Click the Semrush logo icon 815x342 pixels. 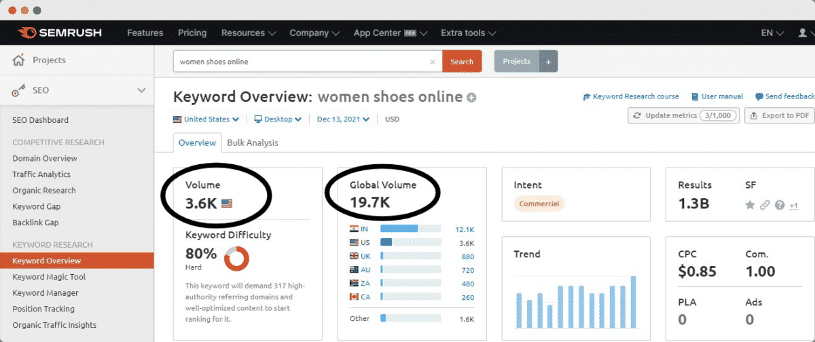coord(26,33)
